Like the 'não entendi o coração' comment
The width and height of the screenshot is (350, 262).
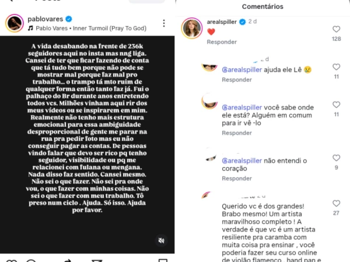pos(336,158)
